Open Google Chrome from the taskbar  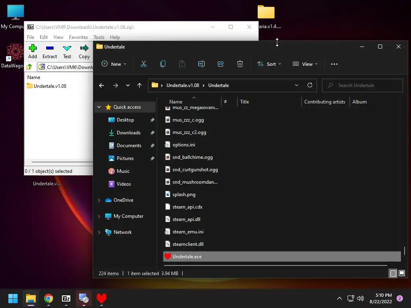49,298
